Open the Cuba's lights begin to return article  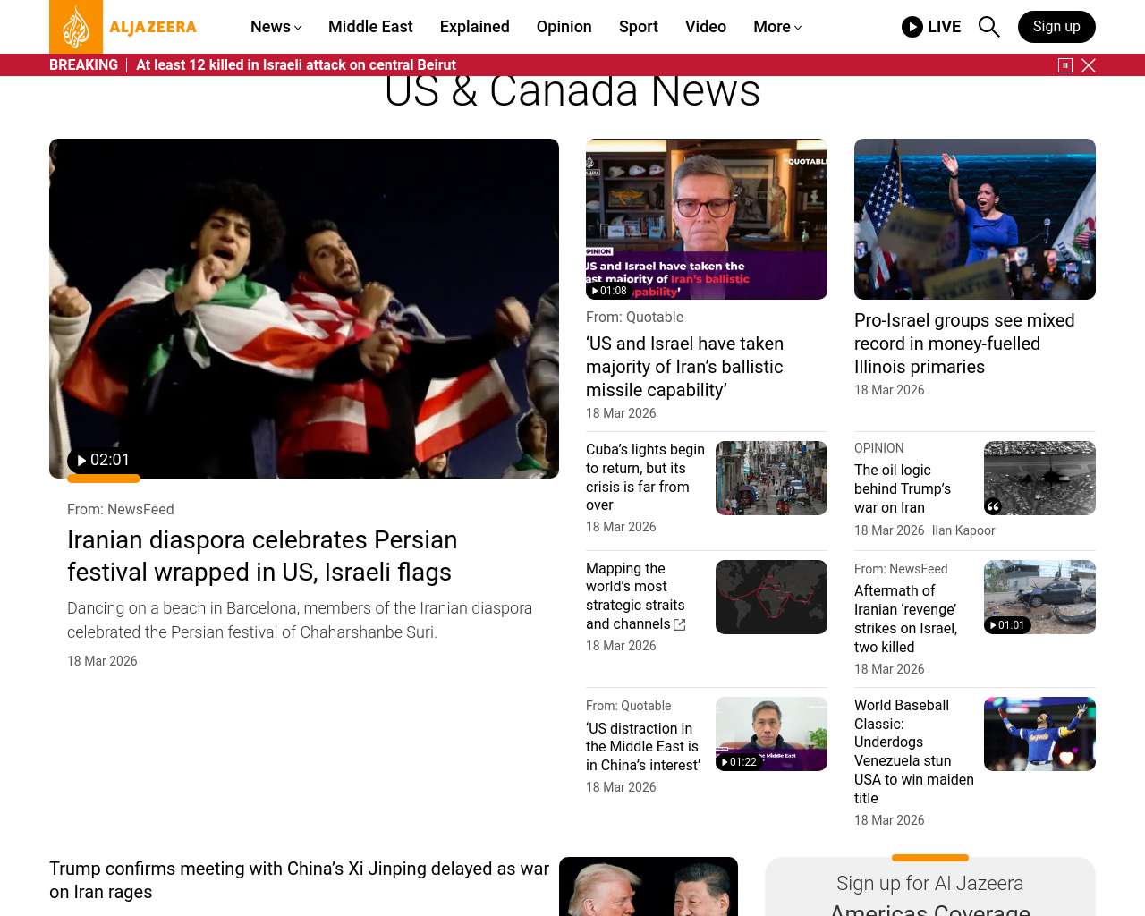coord(644,477)
